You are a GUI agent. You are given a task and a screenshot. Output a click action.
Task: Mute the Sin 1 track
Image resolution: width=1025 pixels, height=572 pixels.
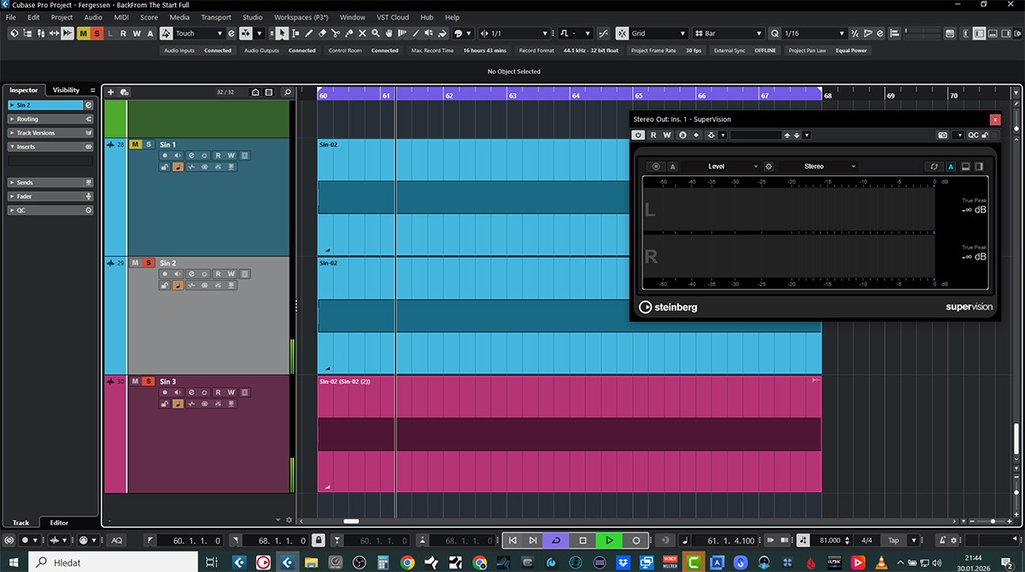tap(135, 144)
